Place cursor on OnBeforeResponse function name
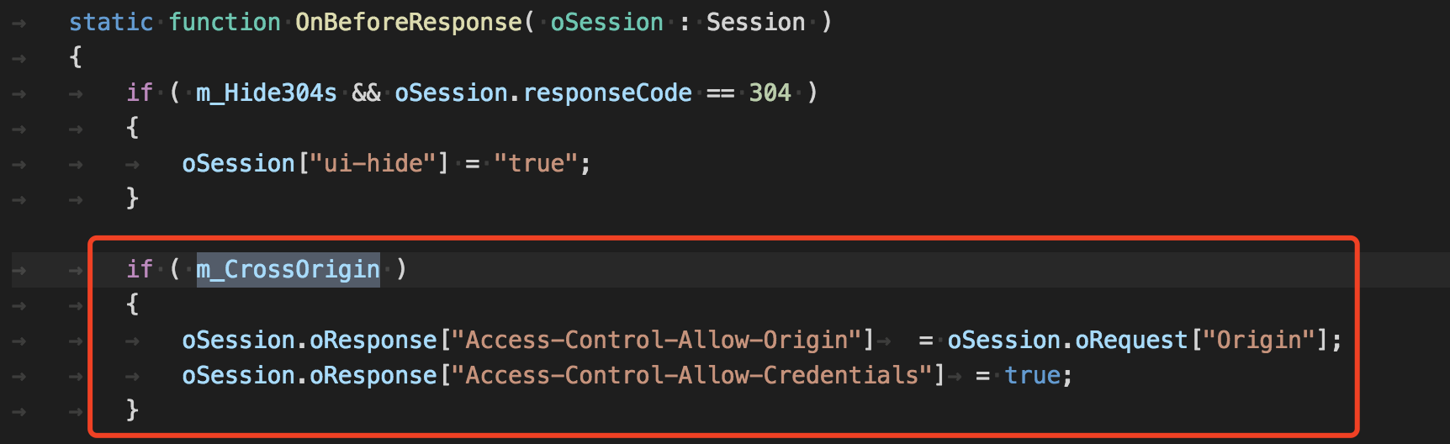Viewport: 1450px width, 444px height. [x=409, y=22]
